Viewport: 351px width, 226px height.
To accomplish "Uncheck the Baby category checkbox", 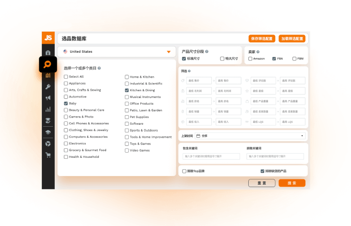I will pos(66,103).
